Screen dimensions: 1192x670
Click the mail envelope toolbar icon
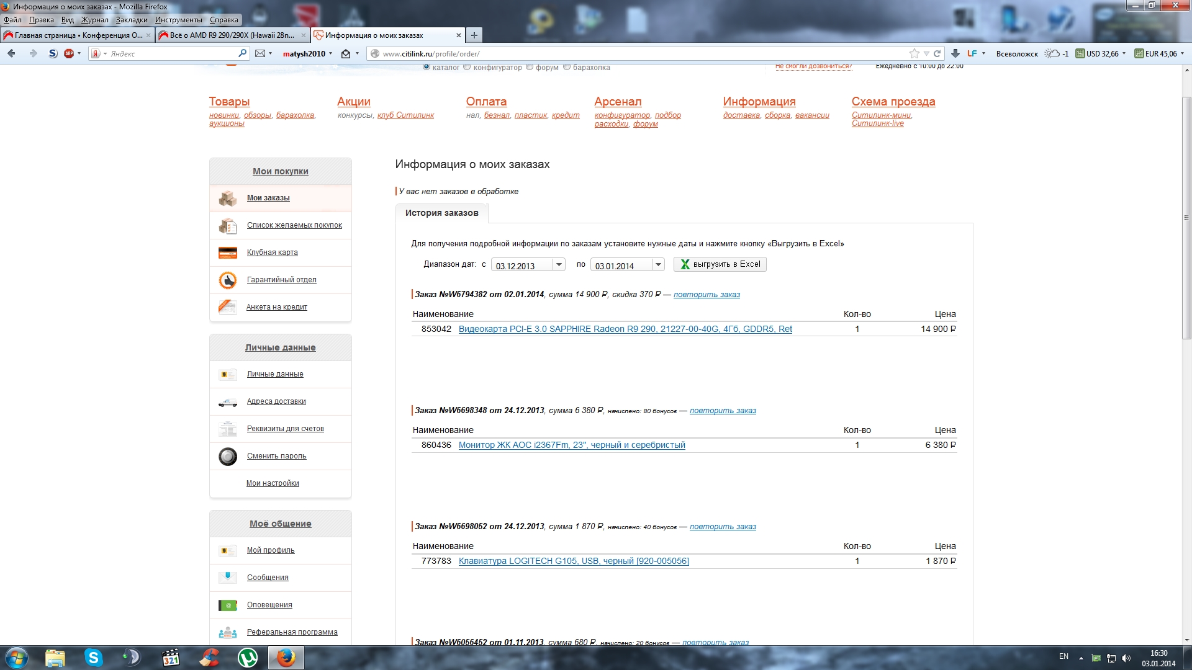[260, 53]
